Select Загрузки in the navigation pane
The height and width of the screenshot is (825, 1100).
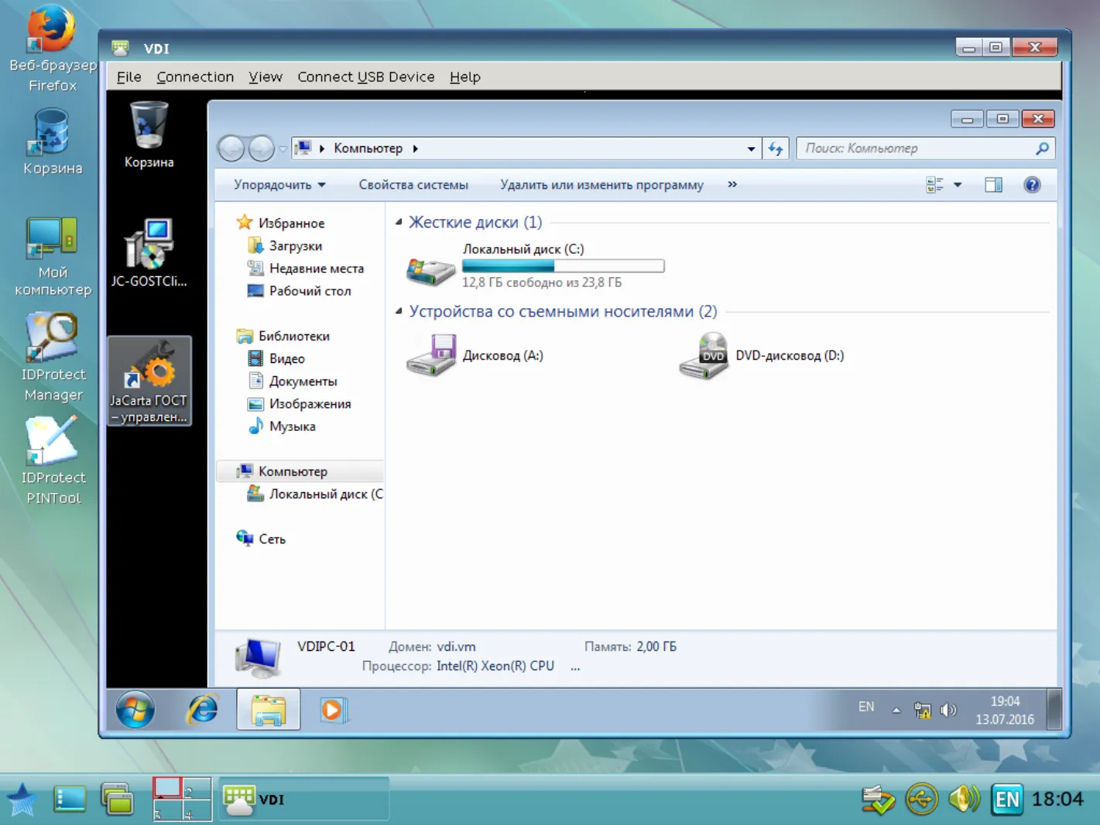(284, 246)
